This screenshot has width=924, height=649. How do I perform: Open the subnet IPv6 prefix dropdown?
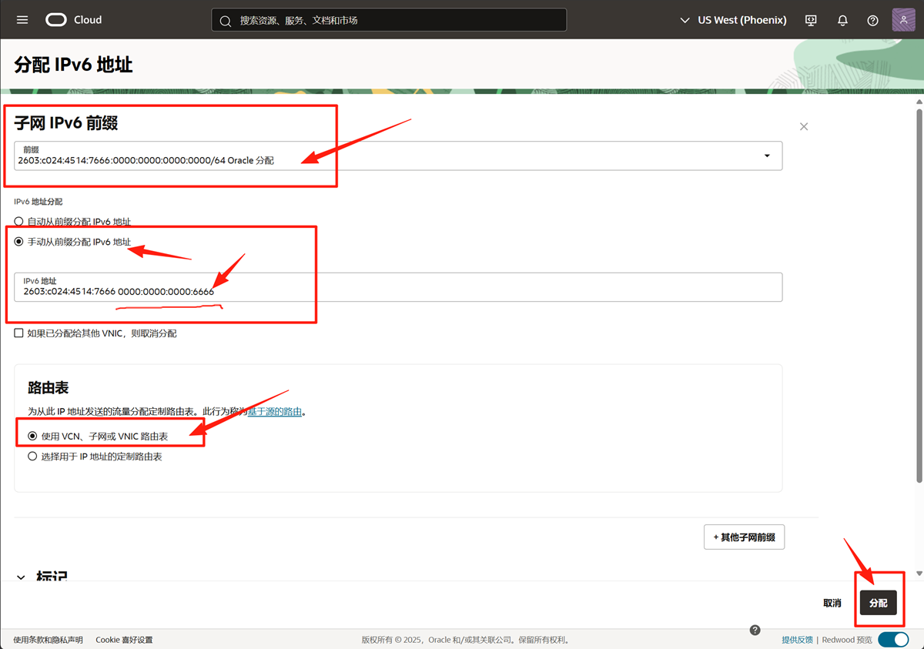click(766, 156)
